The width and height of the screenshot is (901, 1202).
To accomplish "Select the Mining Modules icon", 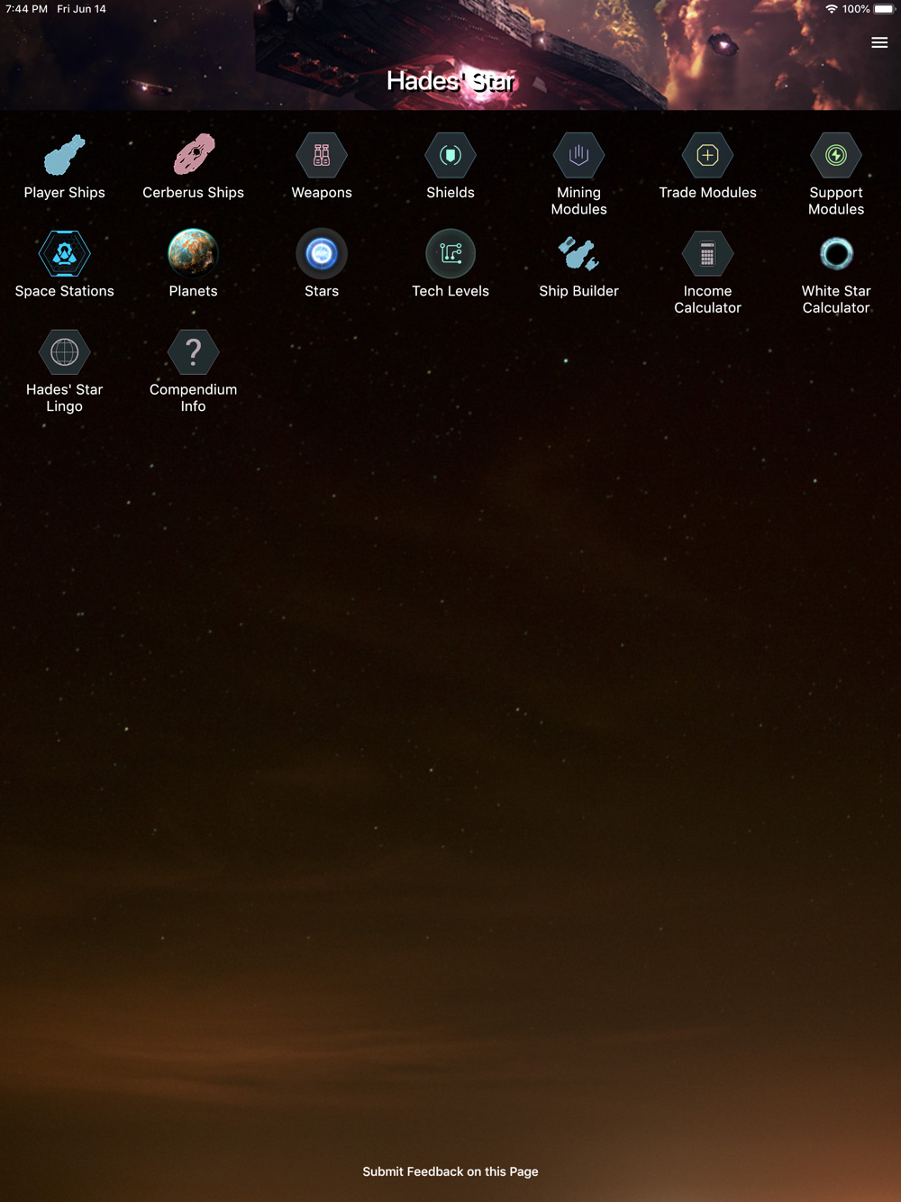I will [579, 155].
